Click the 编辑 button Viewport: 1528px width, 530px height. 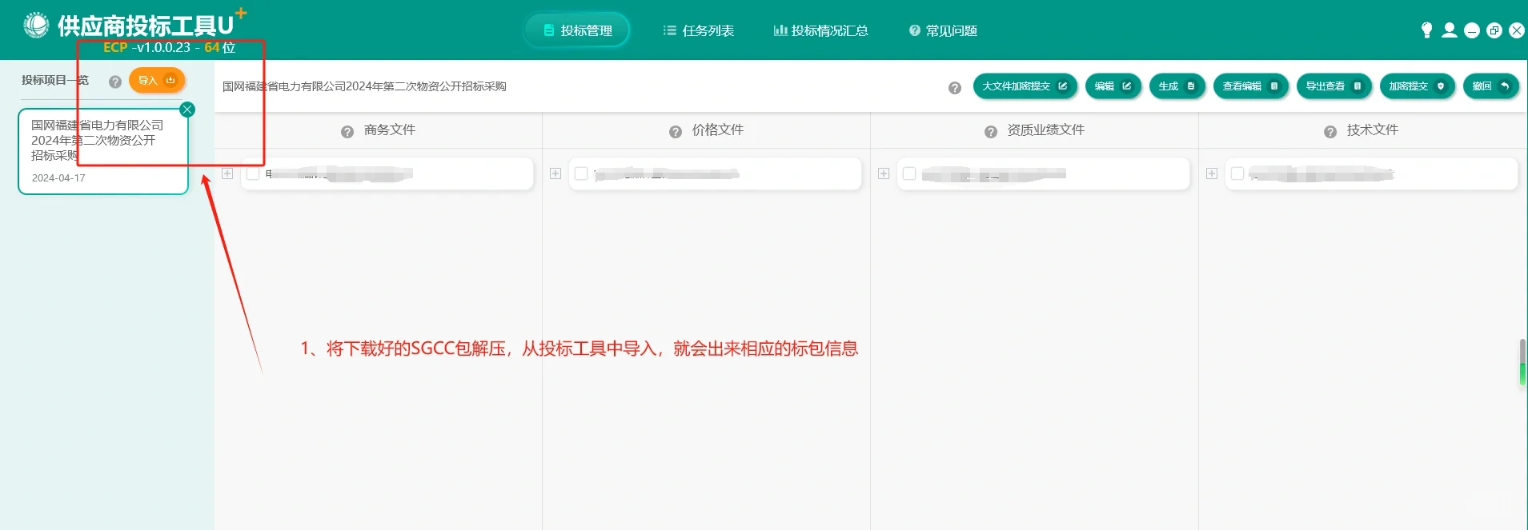(1113, 86)
